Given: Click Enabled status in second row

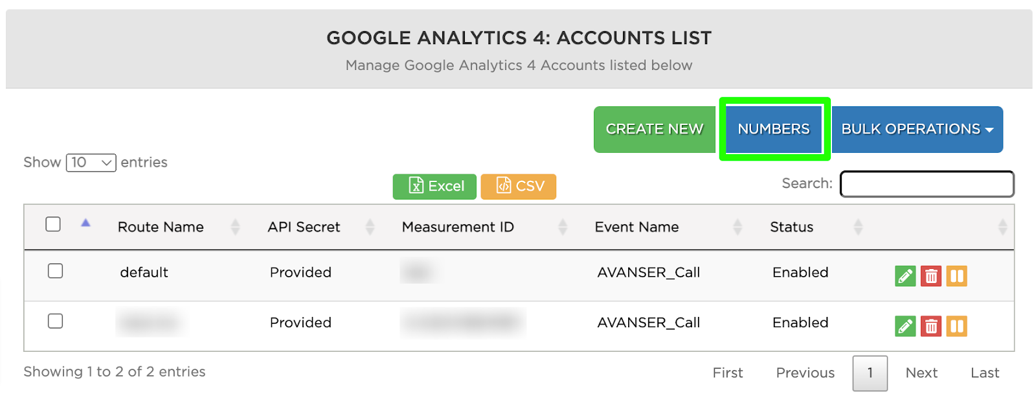Looking at the screenshot, I should (x=800, y=323).
